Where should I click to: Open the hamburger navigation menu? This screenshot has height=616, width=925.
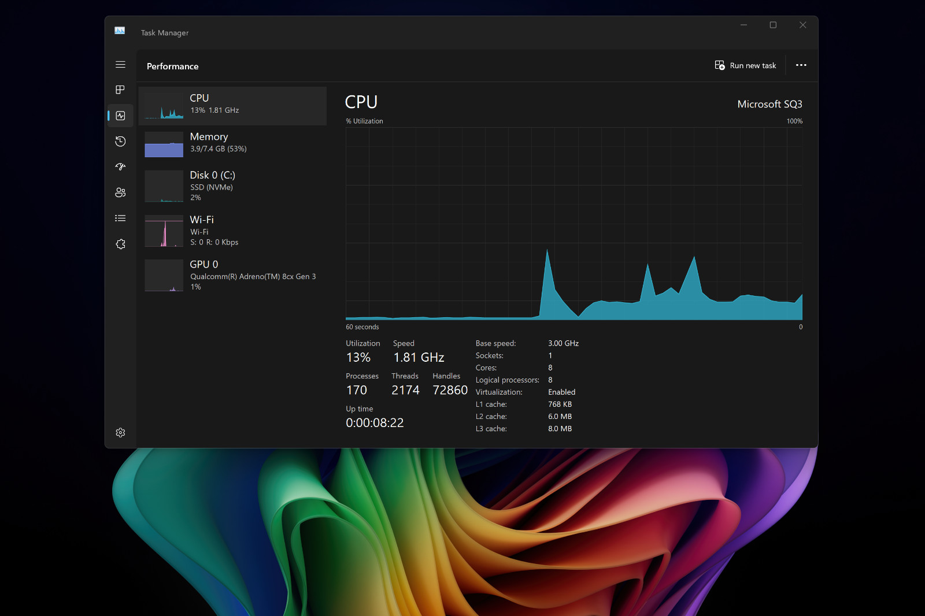pyautogui.click(x=120, y=65)
